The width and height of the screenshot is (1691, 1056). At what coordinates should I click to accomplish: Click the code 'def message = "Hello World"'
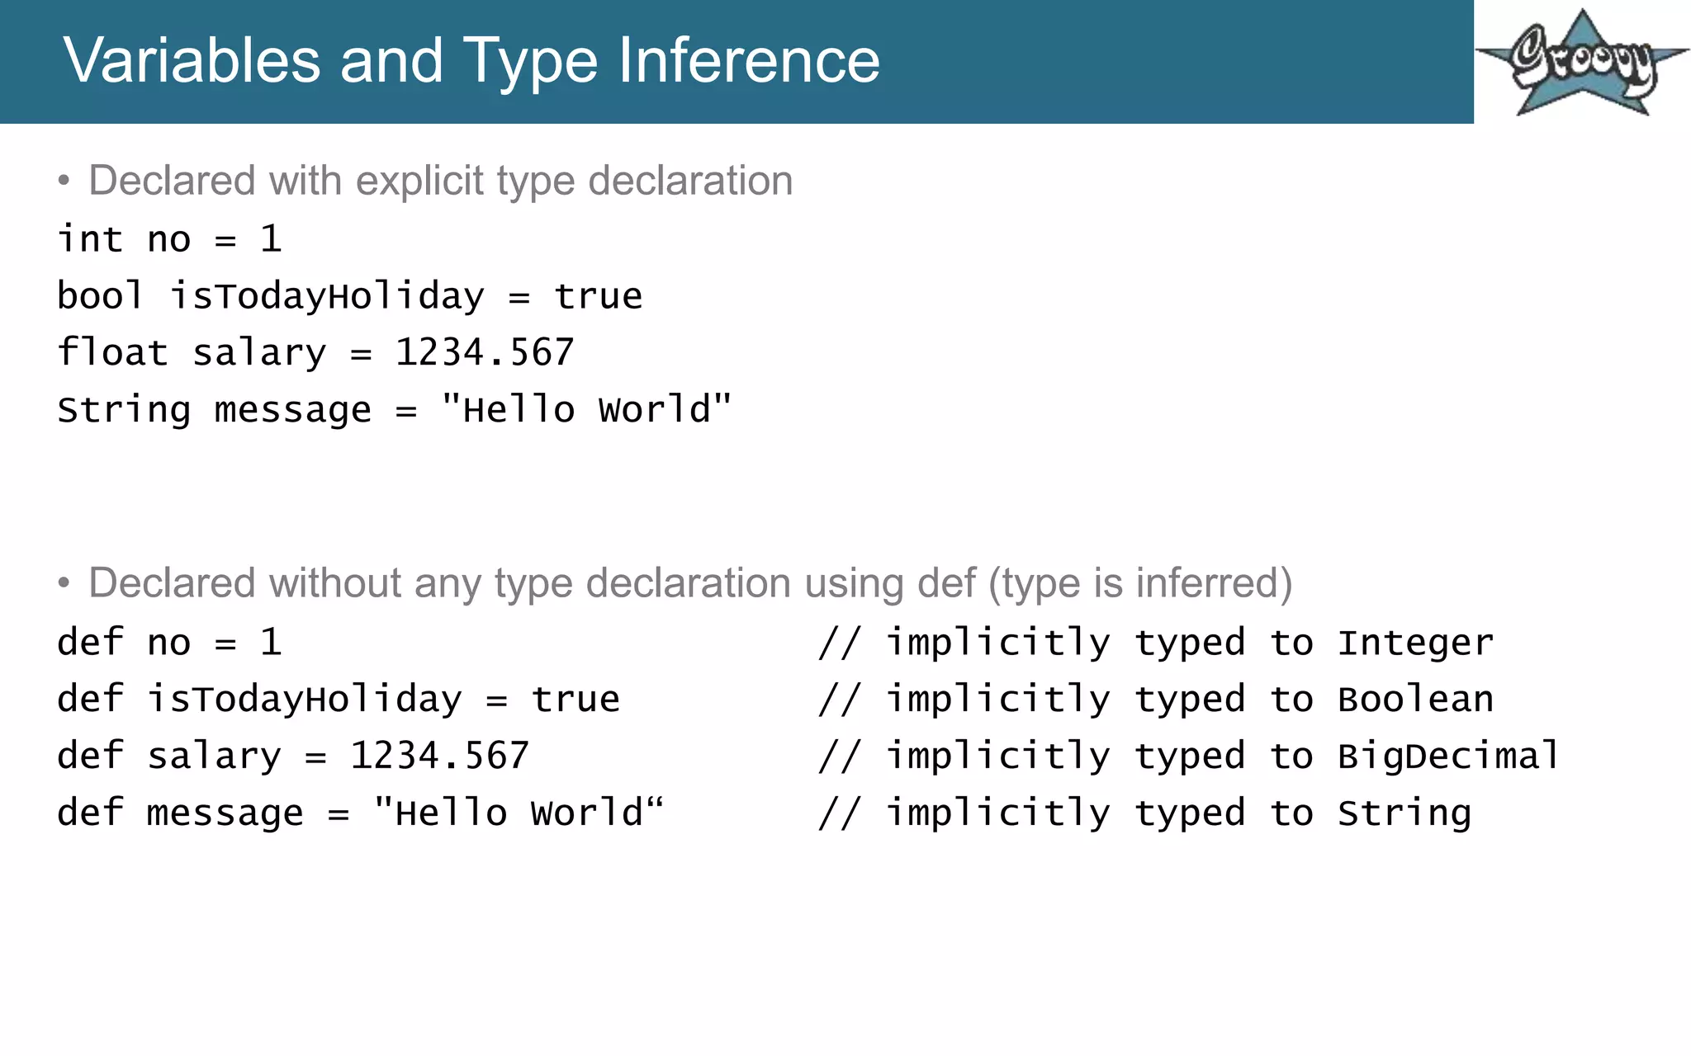coord(361,813)
